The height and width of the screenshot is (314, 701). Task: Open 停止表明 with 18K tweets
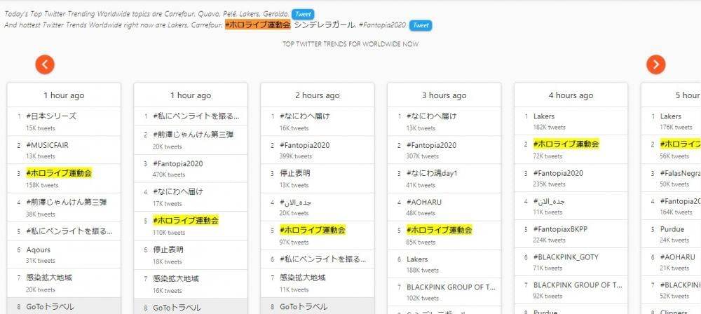tap(168, 250)
